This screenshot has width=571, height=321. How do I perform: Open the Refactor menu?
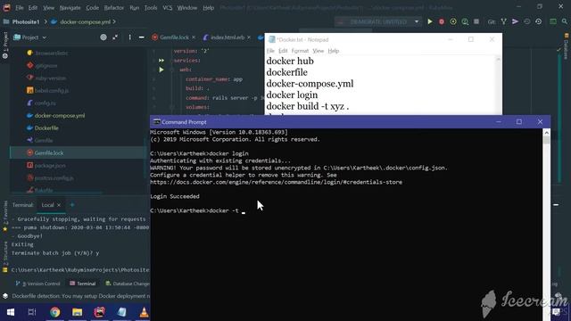pyautogui.click(x=114, y=8)
